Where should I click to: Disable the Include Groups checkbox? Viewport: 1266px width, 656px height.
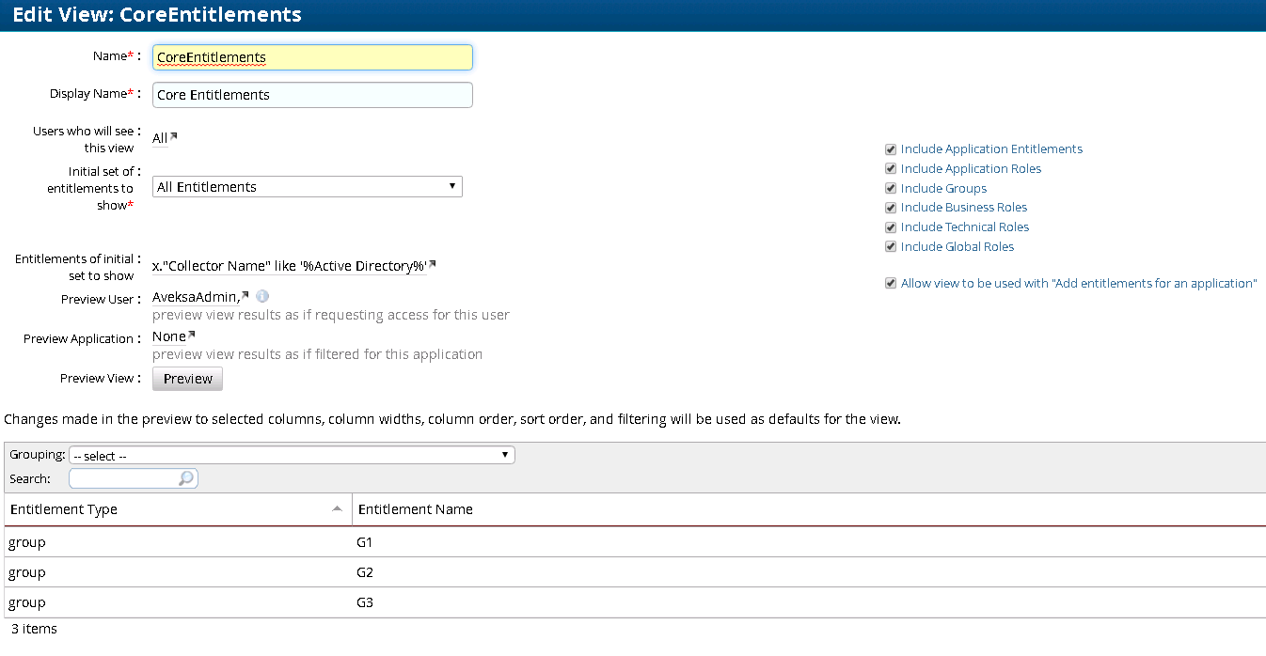(x=890, y=188)
